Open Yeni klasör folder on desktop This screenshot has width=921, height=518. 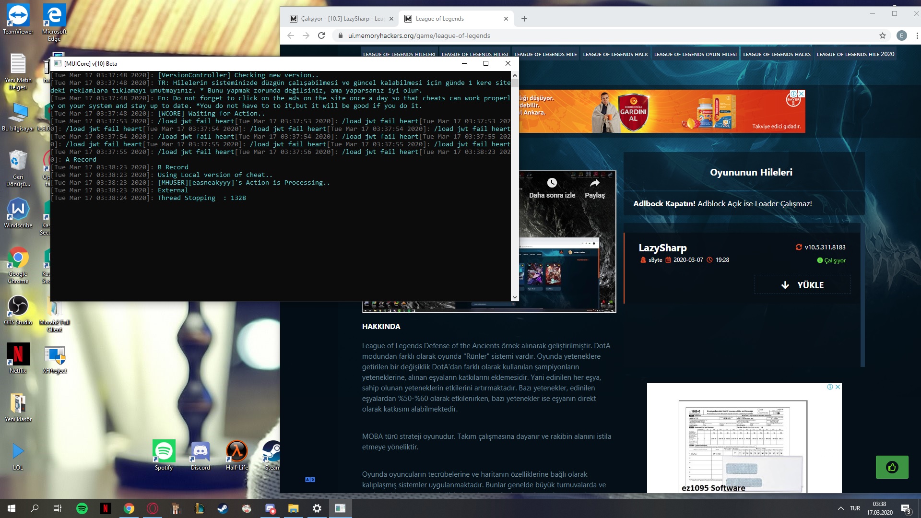[x=18, y=407]
